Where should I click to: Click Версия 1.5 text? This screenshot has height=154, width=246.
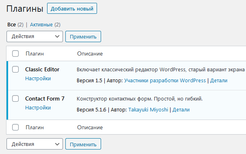click(89, 81)
